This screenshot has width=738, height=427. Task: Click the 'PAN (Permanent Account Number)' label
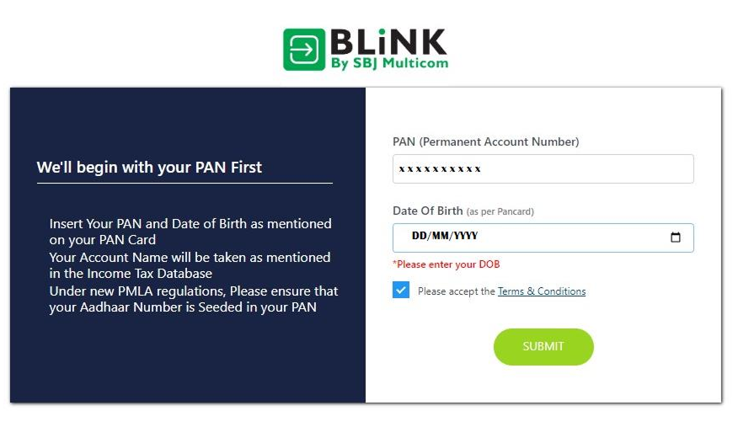(485, 141)
